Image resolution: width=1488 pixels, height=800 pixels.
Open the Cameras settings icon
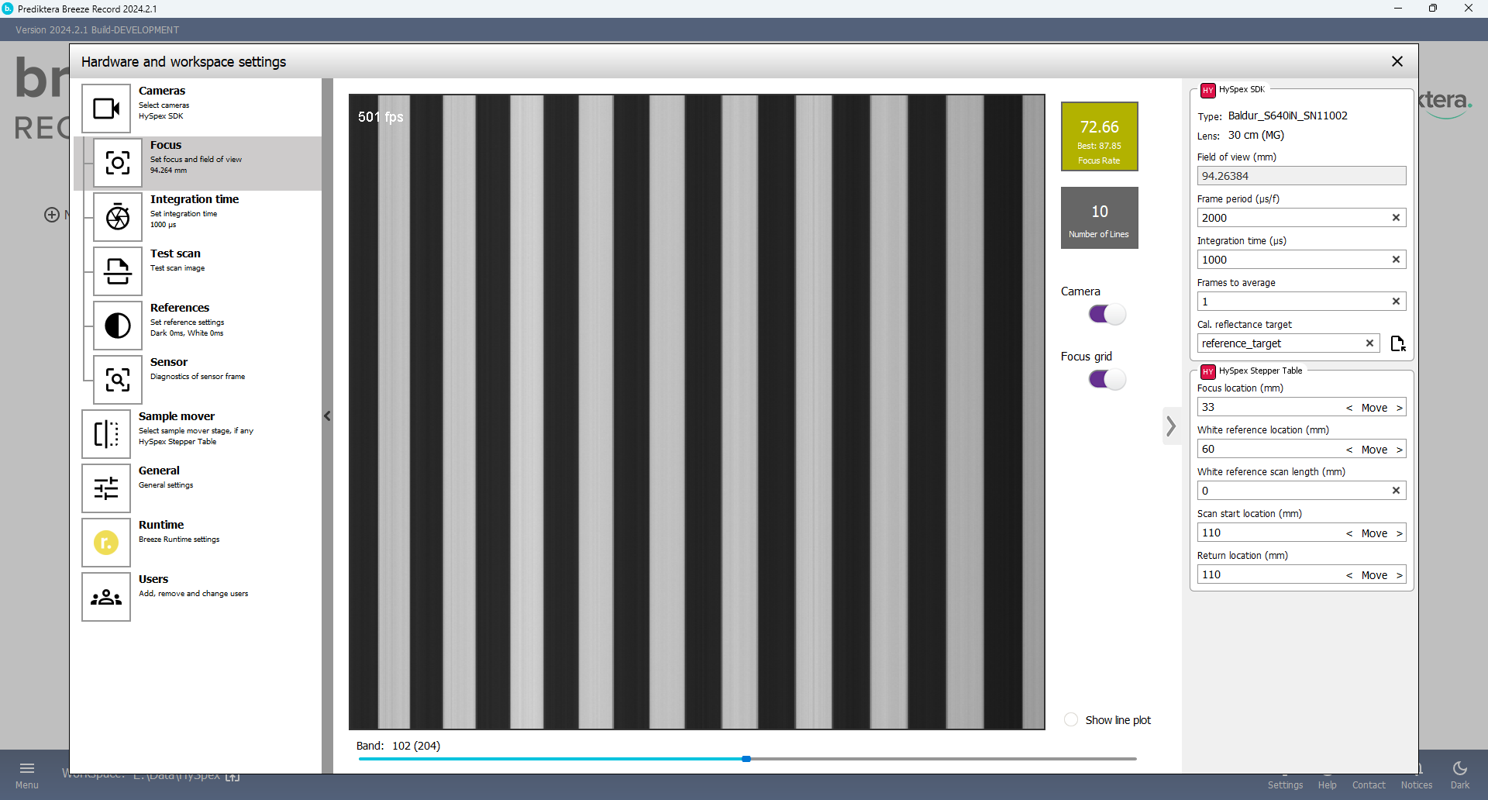[106, 109]
